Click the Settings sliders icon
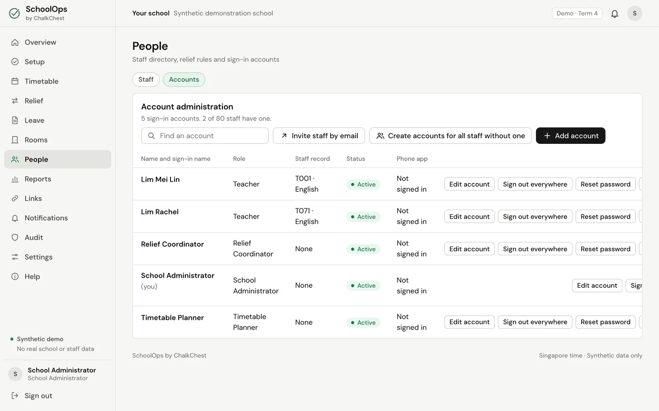This screenshot has width=659, height=411. click(15, 257)
